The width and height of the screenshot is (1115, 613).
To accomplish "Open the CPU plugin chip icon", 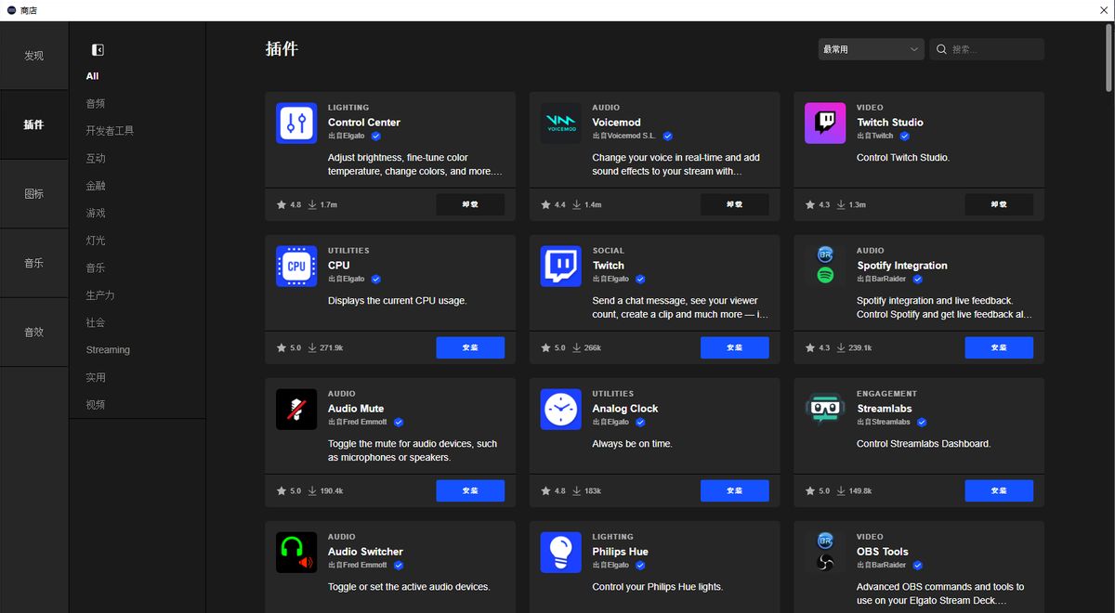I will (296, 266).
